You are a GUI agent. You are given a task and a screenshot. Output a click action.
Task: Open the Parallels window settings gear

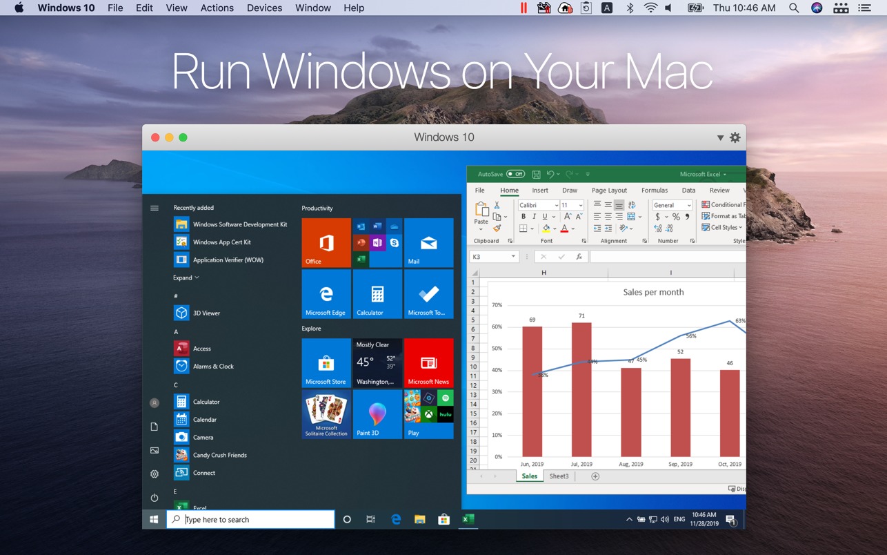tap(735, 137)
